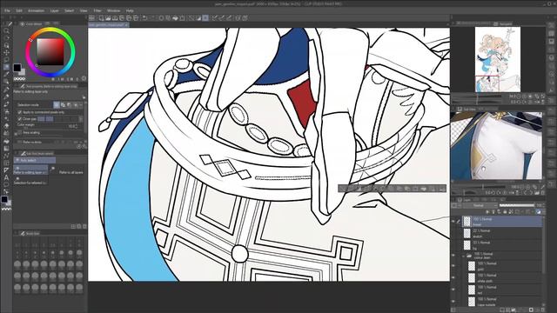
Task: Select the bg layer row
Action: click(502, 245)
